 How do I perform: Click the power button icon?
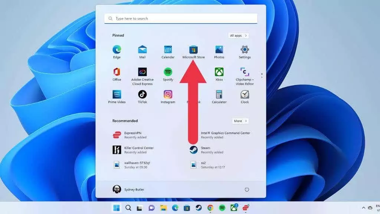click(247, 189)
